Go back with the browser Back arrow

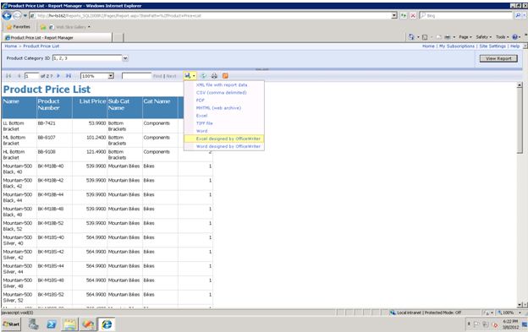pyautogui.click(x=7, y=16)
